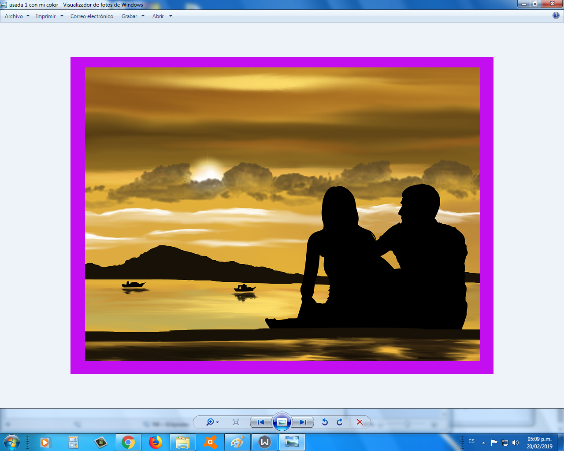The height and width of the screenshot is (451, 564).
Task: Click the actual size button
Action: 236,422
